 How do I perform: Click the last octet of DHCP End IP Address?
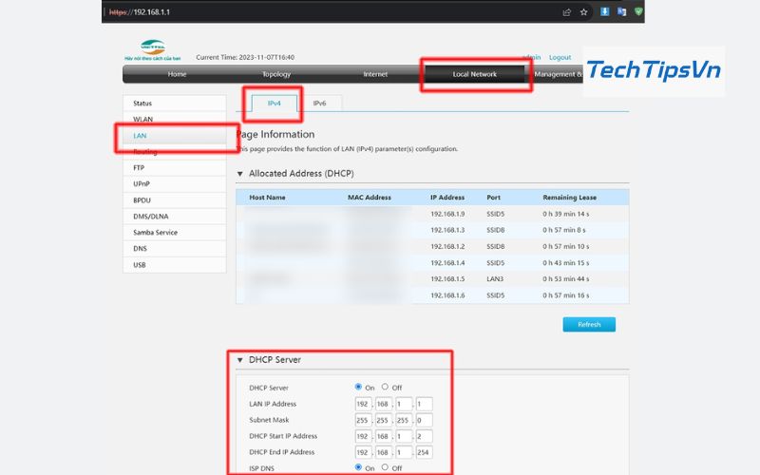click(424, 452)
